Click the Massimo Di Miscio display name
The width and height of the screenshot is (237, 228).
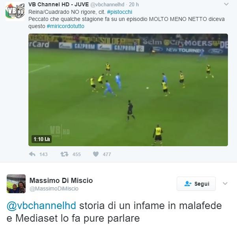pyautogui.click(x=61, y=181)
